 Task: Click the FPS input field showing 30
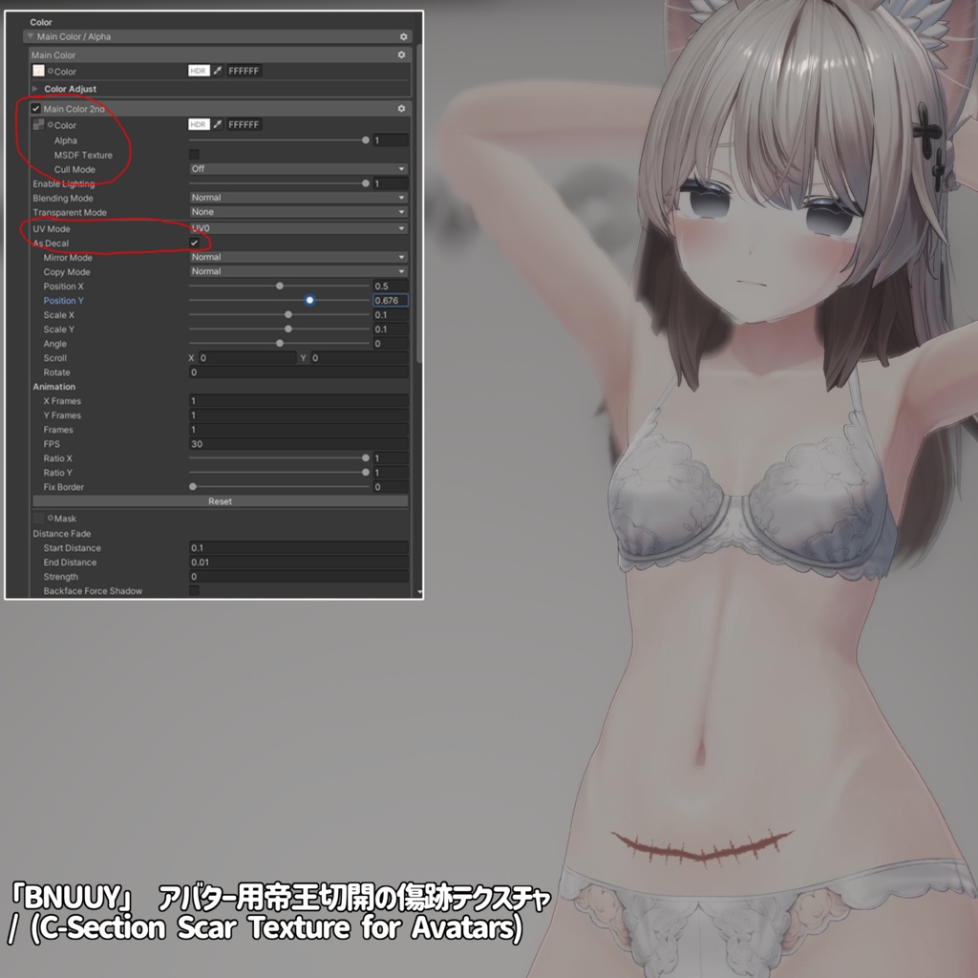(296, 444)
